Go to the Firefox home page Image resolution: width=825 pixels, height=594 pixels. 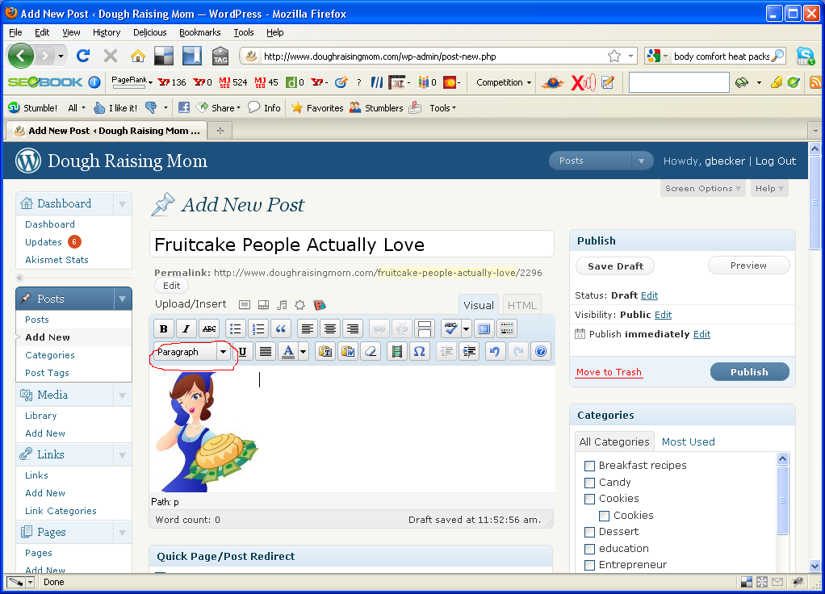coord(138,56)
